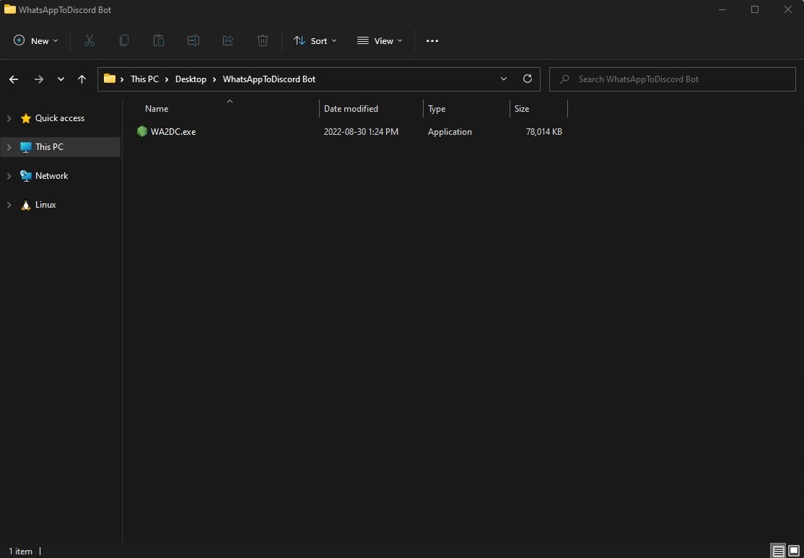Click the 78,014 KB size cell
Screen dimensions: 804x558
544,132
